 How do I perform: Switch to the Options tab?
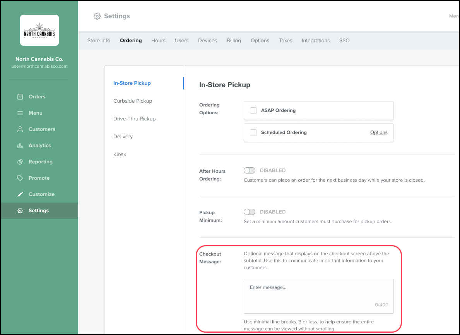pyautogui.click(x=260, y=41)
